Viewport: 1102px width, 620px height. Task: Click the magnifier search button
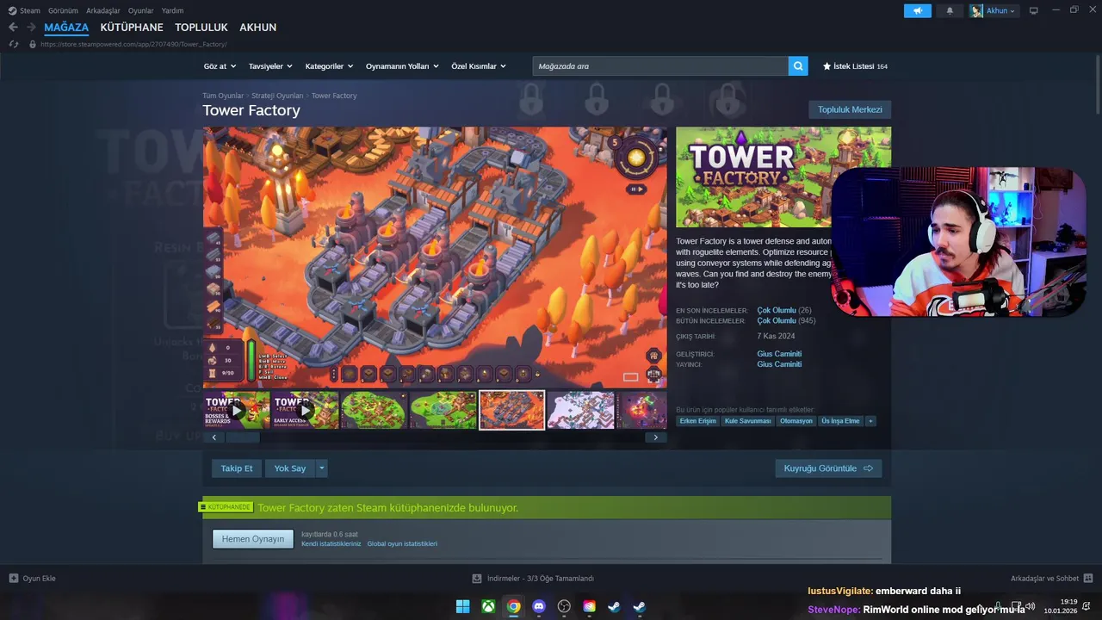[x=798, y=65]
